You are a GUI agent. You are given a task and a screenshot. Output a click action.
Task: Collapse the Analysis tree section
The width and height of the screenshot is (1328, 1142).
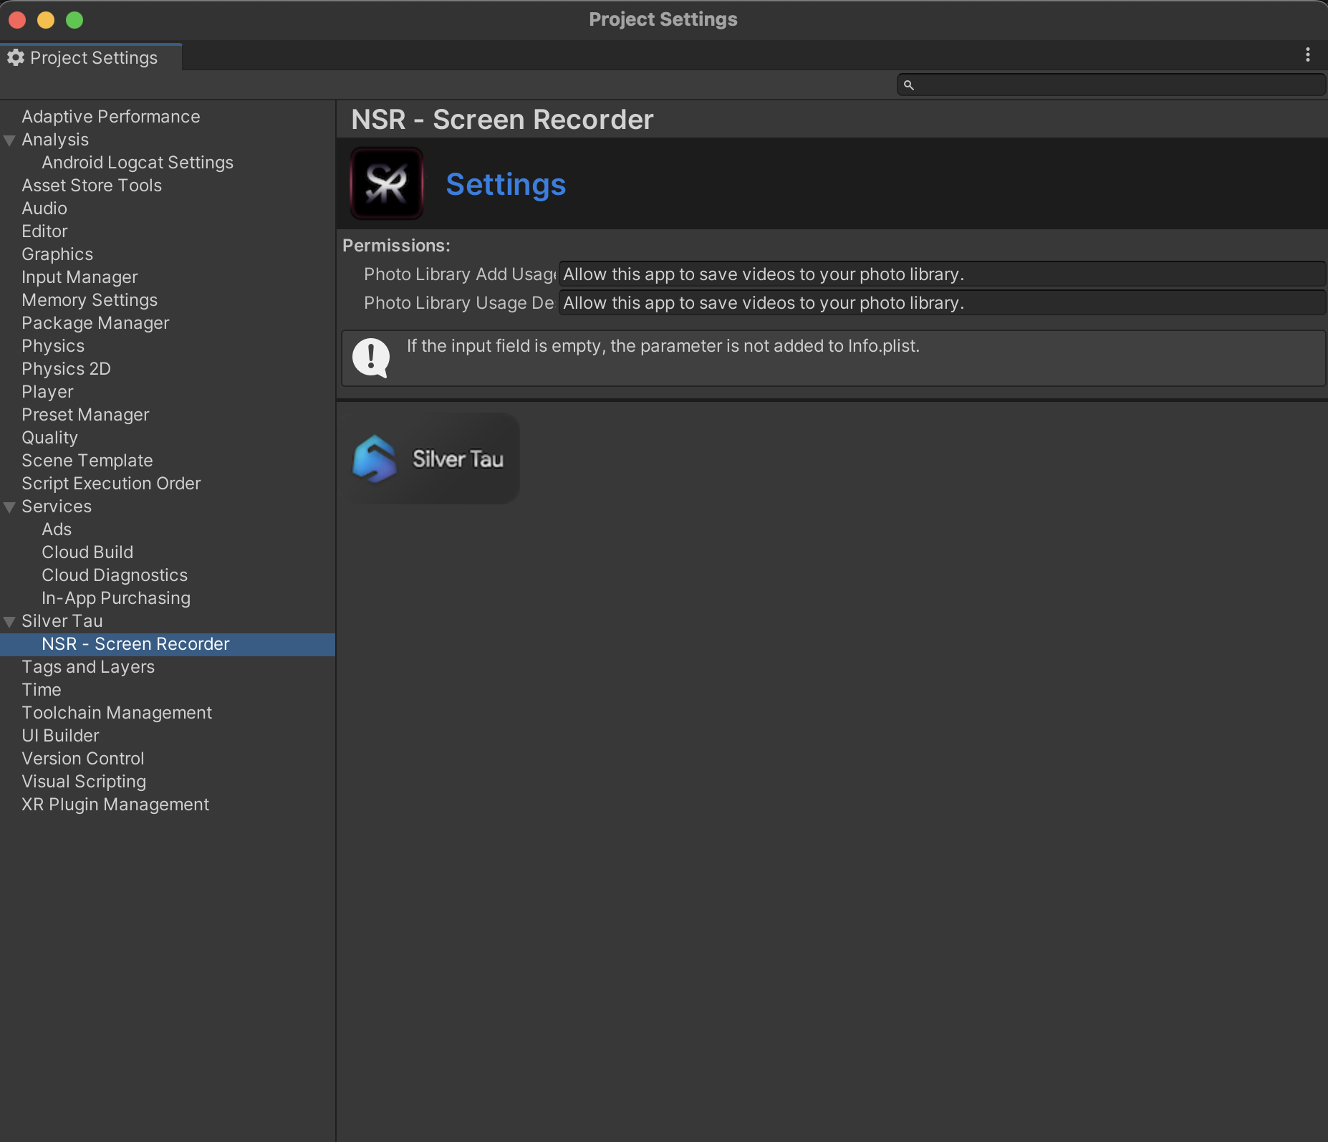pyautogui.click(x=10, y=140)
